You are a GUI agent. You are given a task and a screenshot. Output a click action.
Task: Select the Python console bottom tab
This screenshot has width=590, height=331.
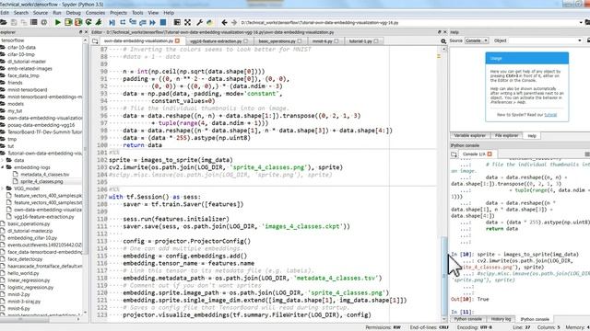467,319
